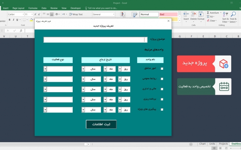Decrease font size with small A icon
Screen dimensions: 241x150
click(39, 14)
